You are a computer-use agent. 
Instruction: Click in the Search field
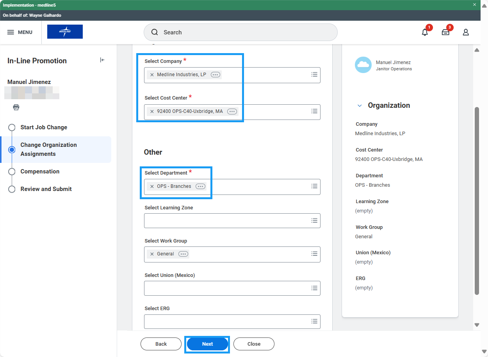point(240,32)
